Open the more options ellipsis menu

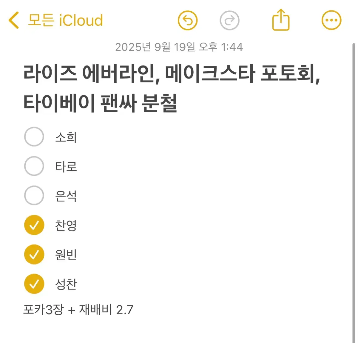[x=331, y=20]
